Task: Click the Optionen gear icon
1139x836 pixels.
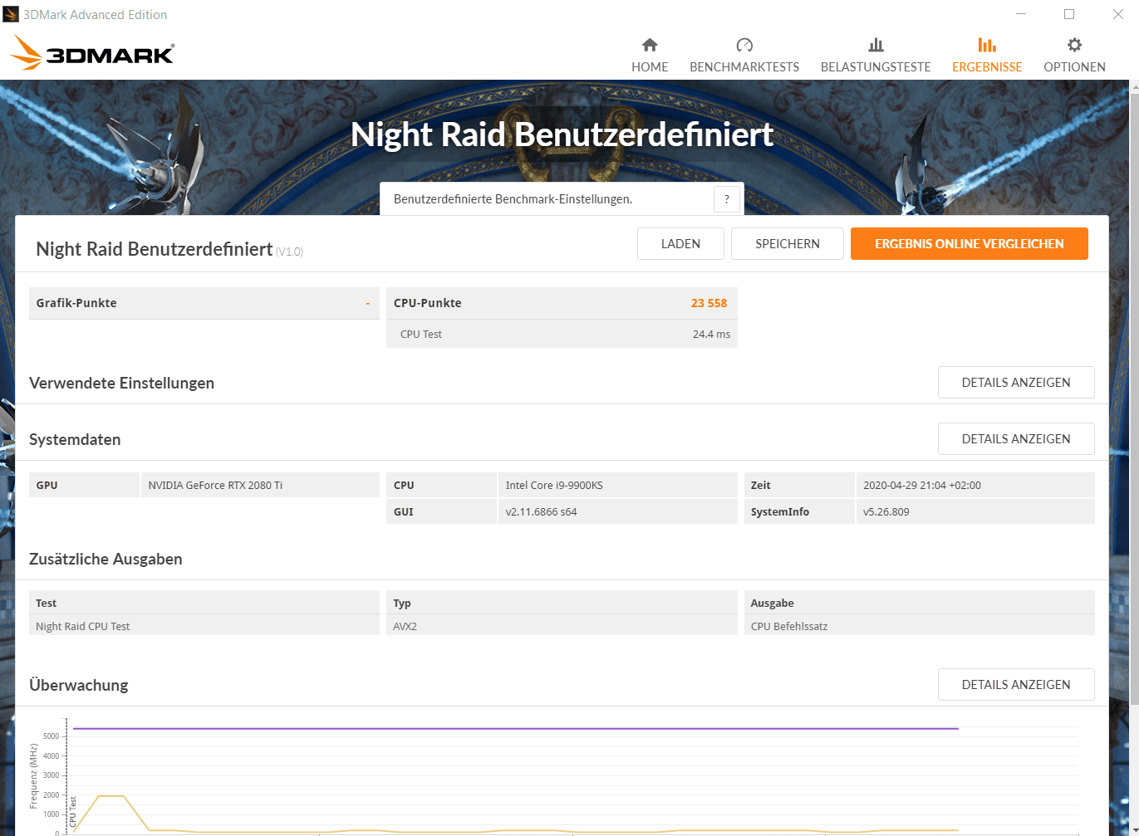Action: (x=1074, y=45)
